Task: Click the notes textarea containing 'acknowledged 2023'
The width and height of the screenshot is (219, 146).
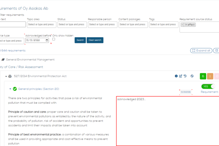Action: pos(168,121)
